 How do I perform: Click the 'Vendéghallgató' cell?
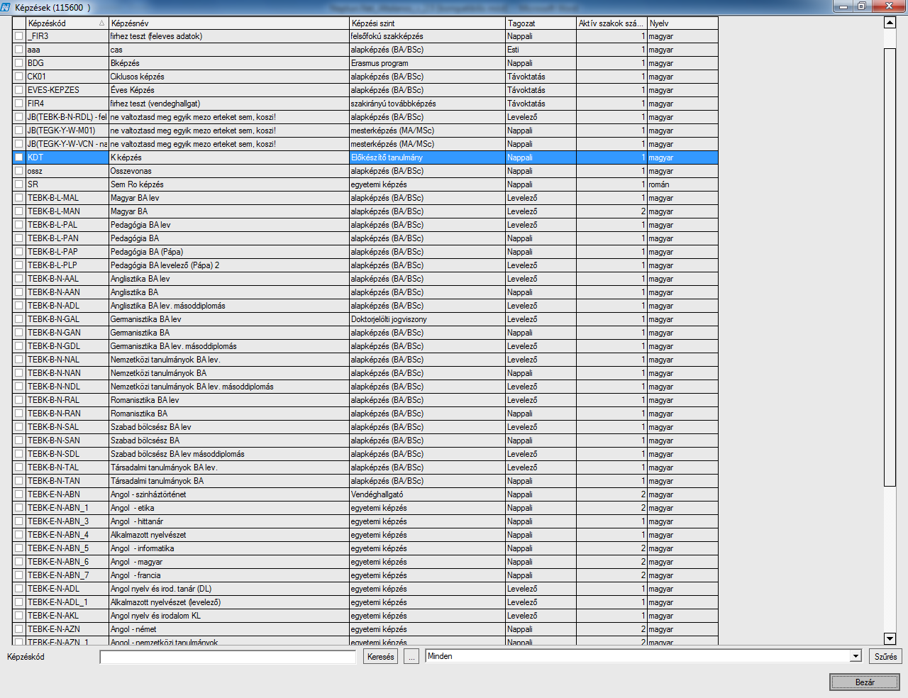coord(427,494)
